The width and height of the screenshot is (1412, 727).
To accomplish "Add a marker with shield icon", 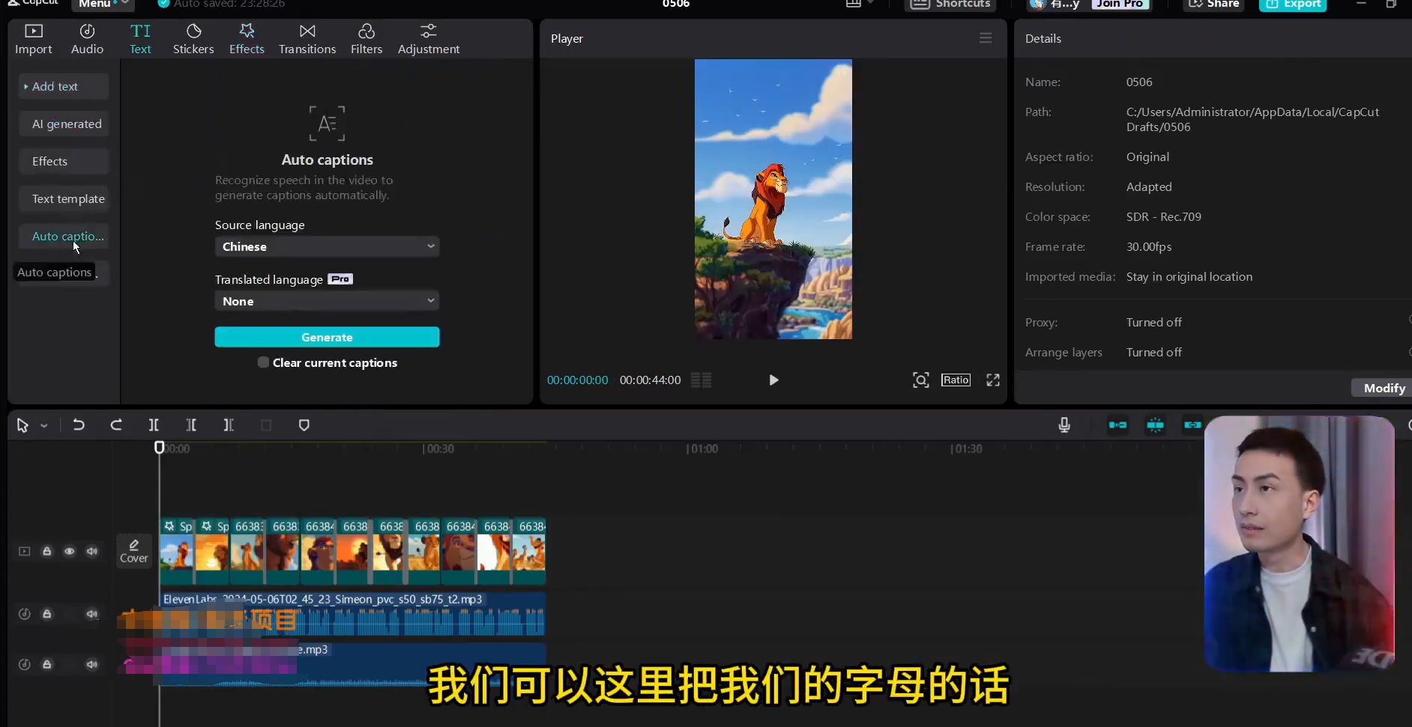I will tap(304, 425).
